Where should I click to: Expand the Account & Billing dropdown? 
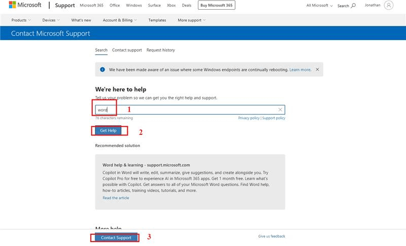(120, 20)
